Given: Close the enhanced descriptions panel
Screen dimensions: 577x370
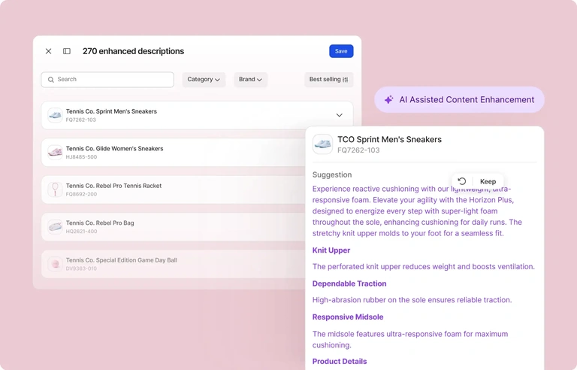Looking at the screenshot, I should (48, 51).
